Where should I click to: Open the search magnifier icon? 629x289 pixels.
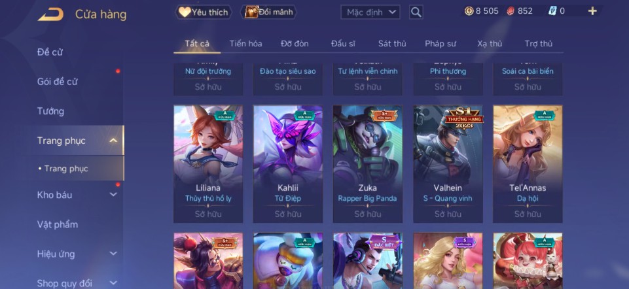[416, 12]
